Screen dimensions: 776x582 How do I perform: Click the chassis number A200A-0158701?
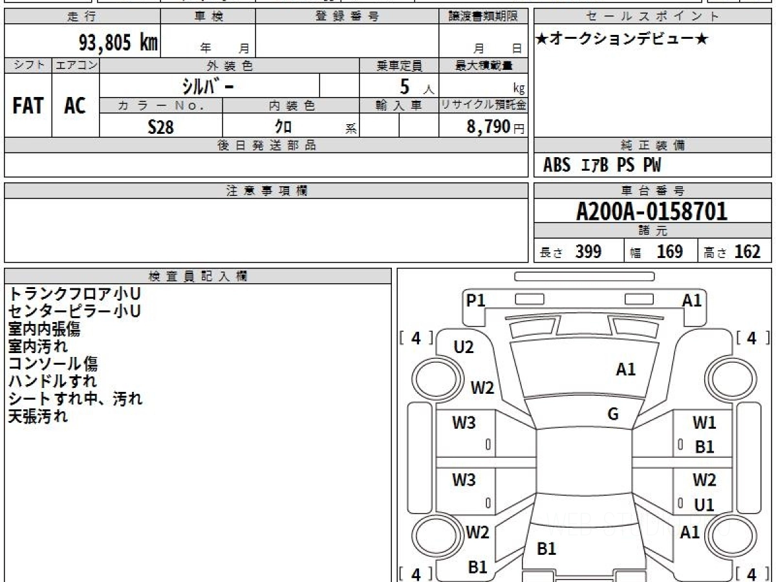click(x=652, y=211)
